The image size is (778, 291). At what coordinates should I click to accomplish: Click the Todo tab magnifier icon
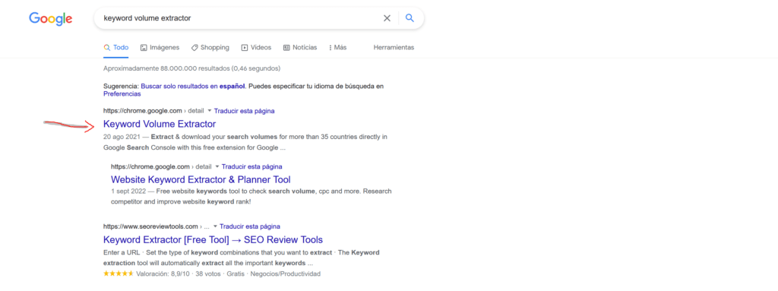coord(106,48)
